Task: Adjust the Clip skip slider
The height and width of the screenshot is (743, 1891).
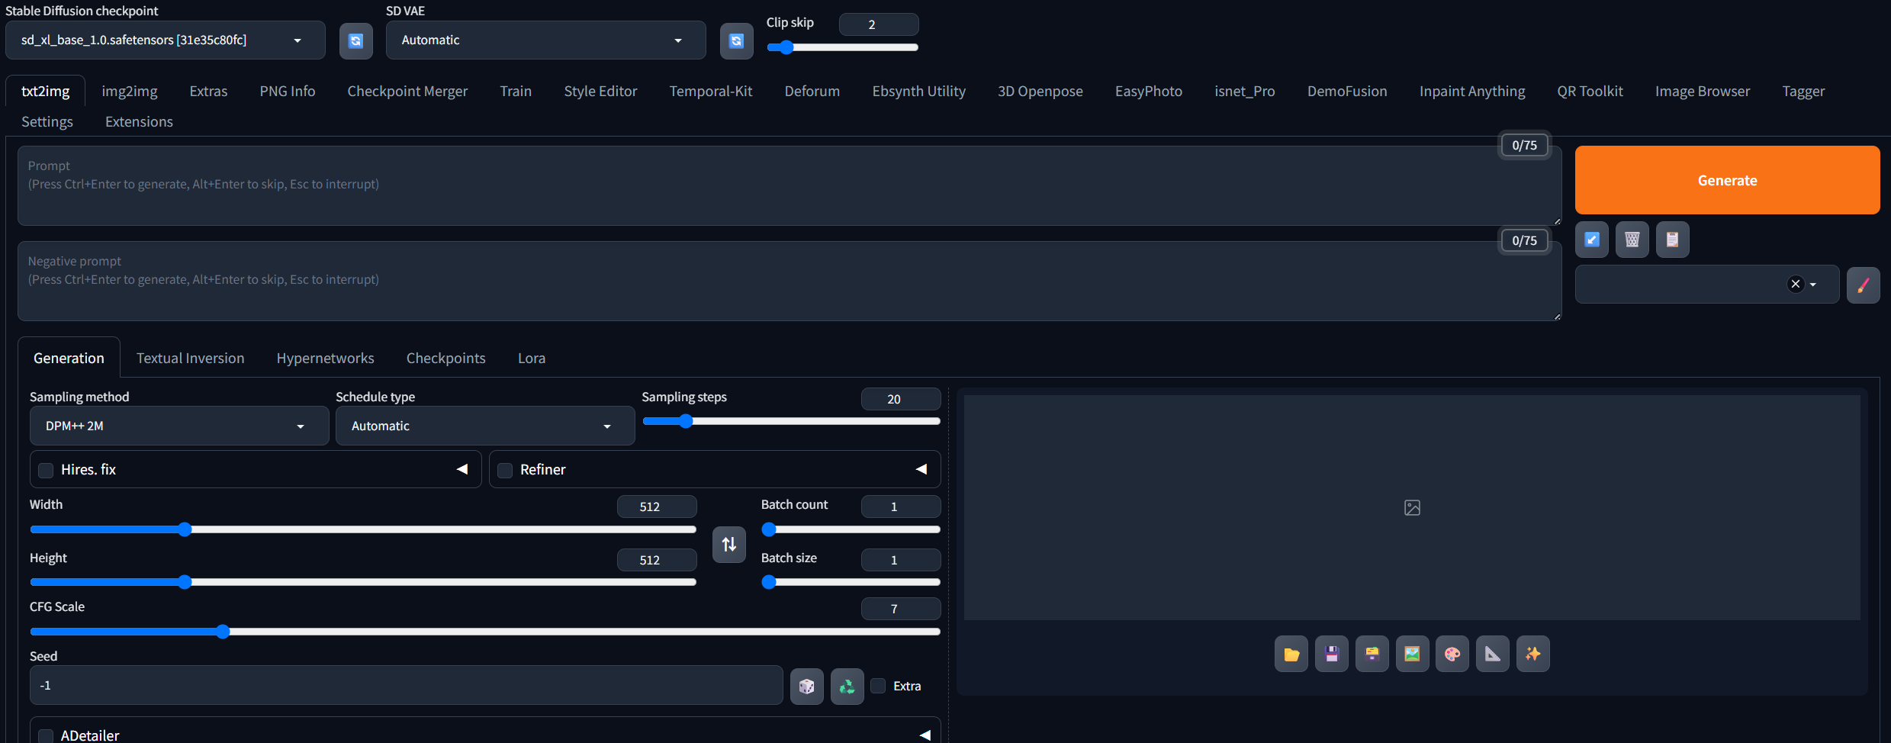Action: (x=843, y=47)
